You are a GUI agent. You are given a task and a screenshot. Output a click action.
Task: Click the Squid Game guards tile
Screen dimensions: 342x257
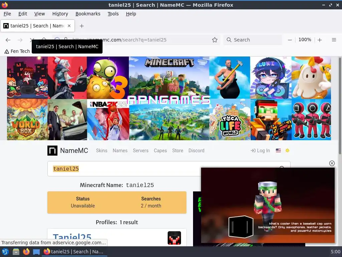(311, 119)
